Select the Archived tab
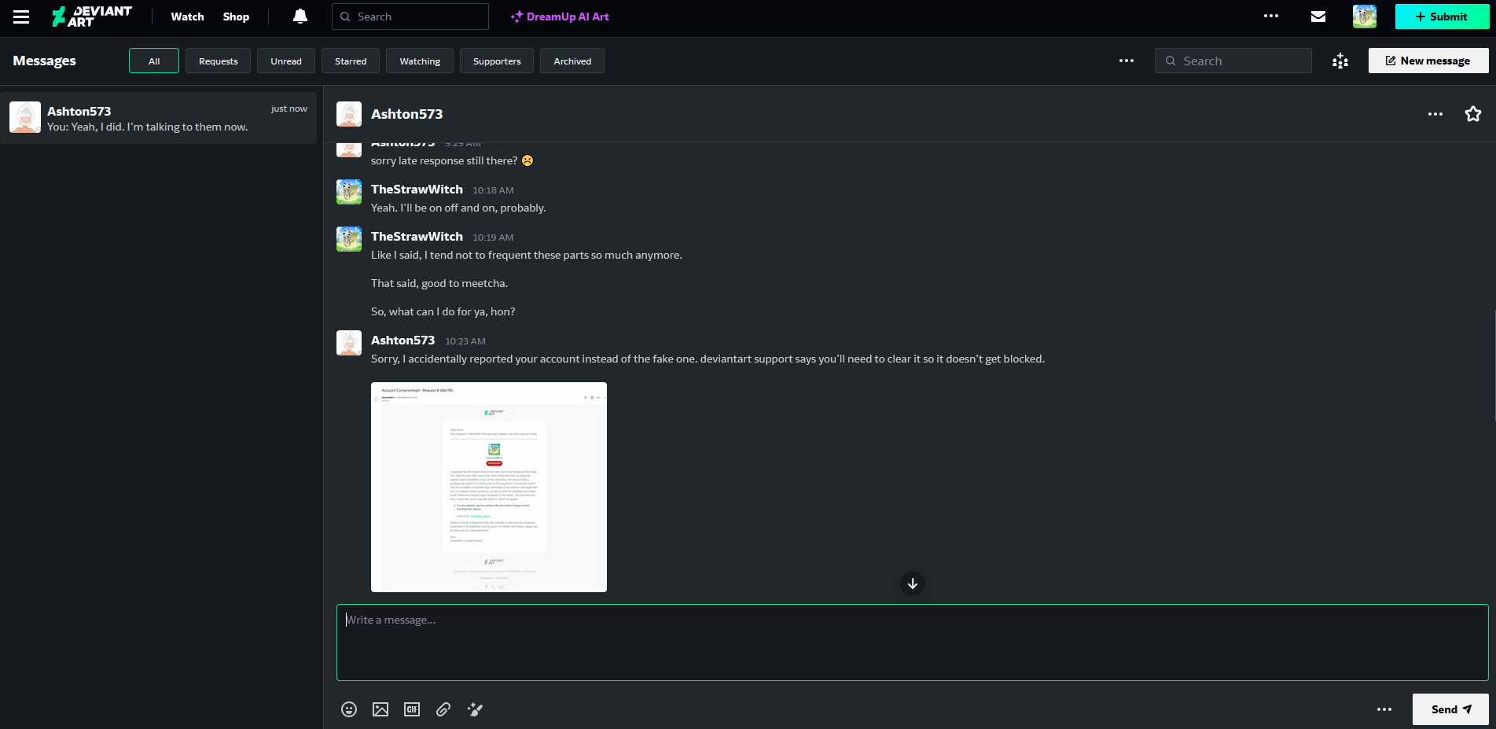 tap(572, 61)
